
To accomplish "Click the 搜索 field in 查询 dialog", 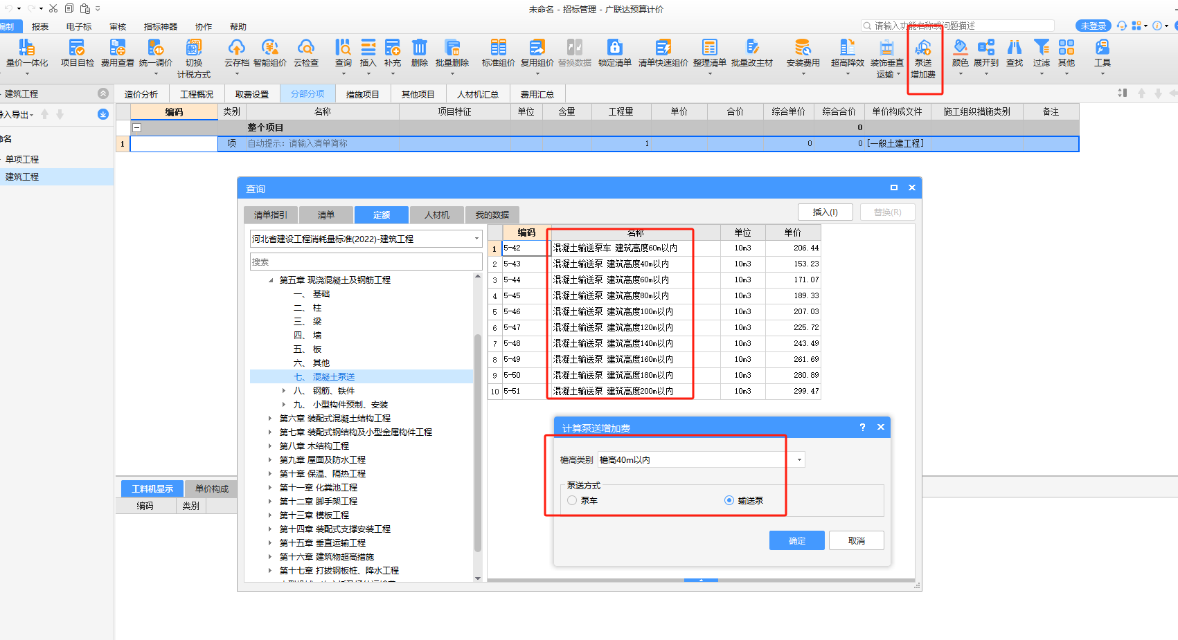I will (x=366, y=262).
